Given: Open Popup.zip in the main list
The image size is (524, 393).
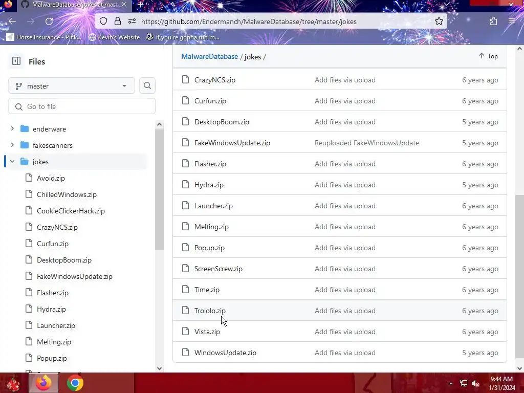Looking at the screenshot, I should click(209, 248).
